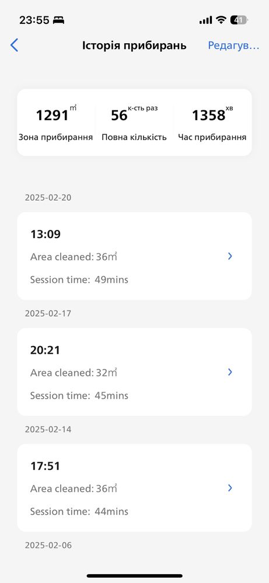This screenshot has width=269, height=583.
Task: Open the 17:51 session time heading
Action: tap(45, 466)
